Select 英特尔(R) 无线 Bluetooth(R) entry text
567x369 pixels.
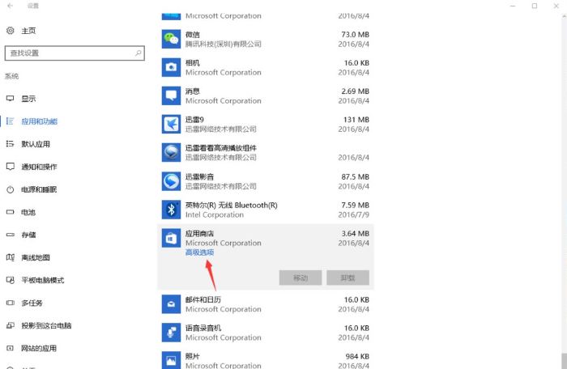[232, 205]
